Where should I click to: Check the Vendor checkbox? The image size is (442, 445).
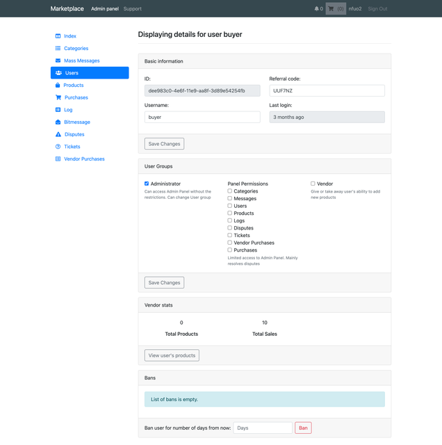tap(313, 184)
